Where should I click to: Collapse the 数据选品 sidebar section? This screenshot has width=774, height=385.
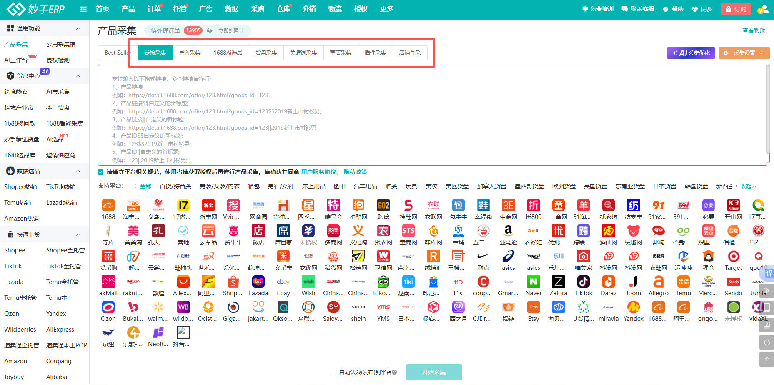pyautogui.click(x=78, y=171)
